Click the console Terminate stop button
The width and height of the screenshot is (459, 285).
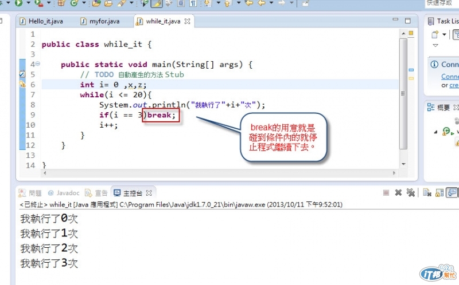click(x=386, y=193)
